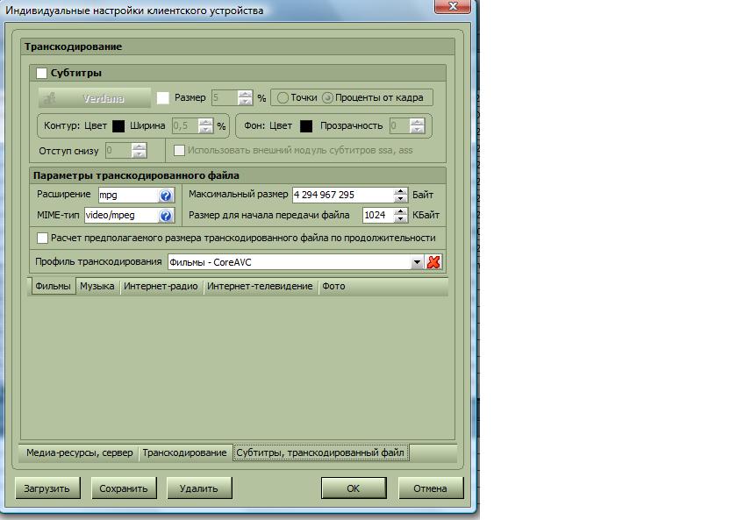Open the Медиа-ресурсы, сервер bottom tab
The height and width of the screenshot is (520, 737).
point(80,452)
